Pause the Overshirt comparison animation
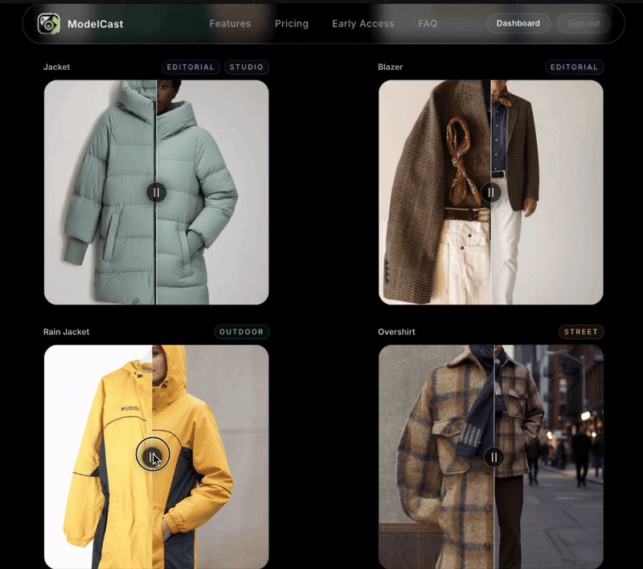This screenshot has width=643, height=569. [x=493, y=456]
